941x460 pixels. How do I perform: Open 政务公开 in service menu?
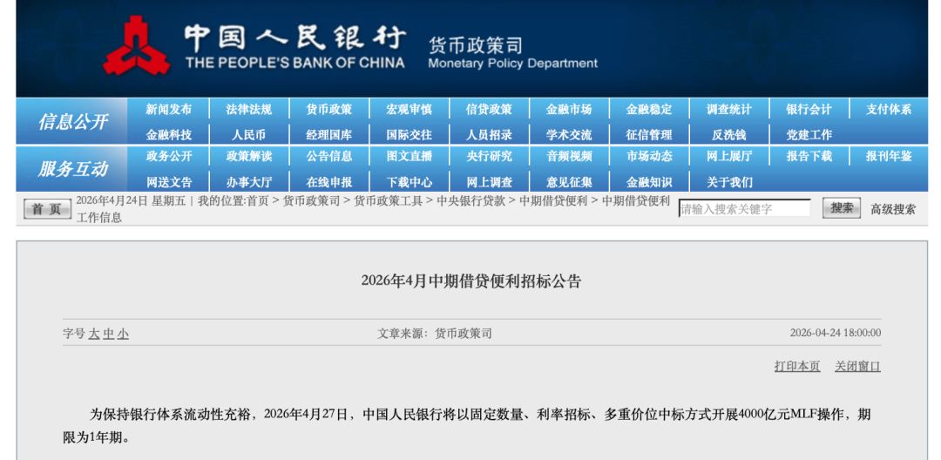(169, 157)
